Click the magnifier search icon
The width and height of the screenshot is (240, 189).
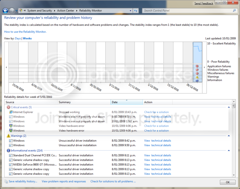click(234, 10)
